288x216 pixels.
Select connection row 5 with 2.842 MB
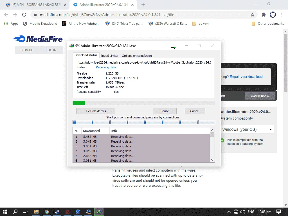141,156
